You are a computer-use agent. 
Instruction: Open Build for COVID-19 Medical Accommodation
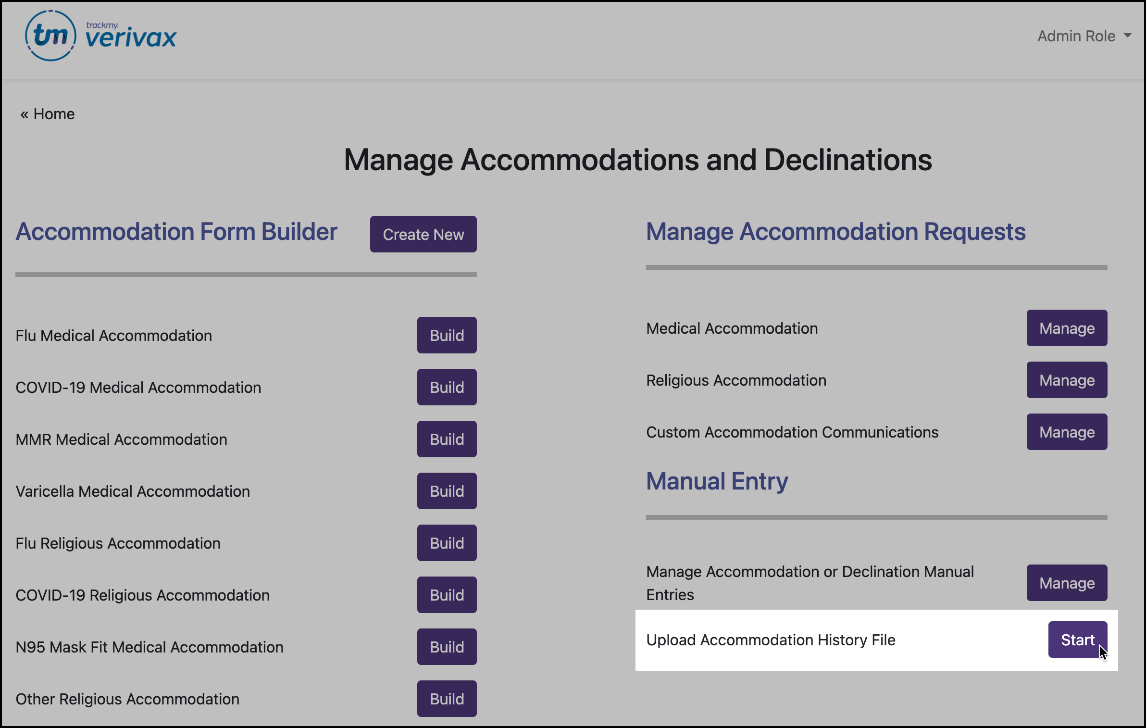pos(446,387)
